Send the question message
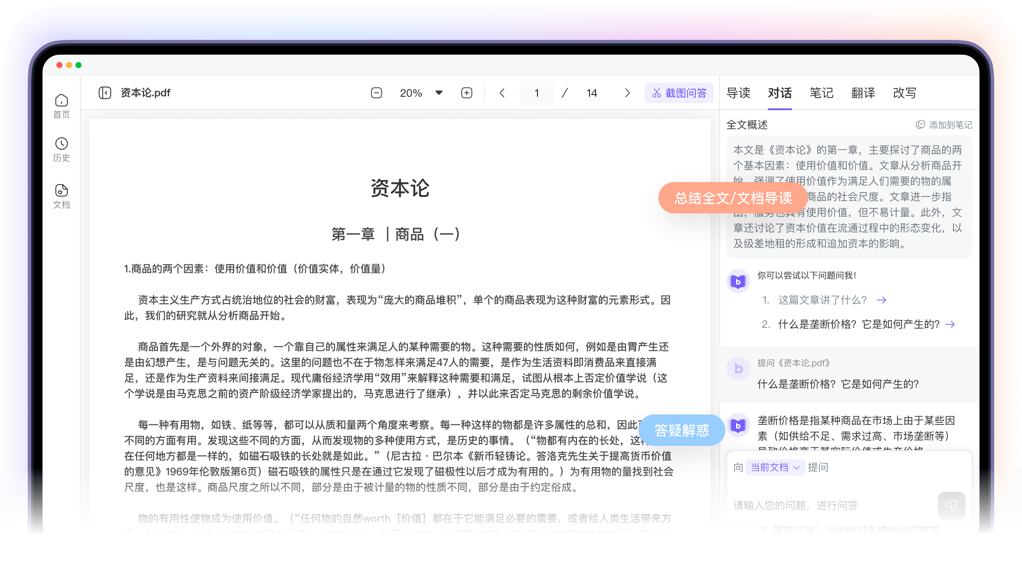This screenshot has height=562, width=1022. click(x=951, y=505)
